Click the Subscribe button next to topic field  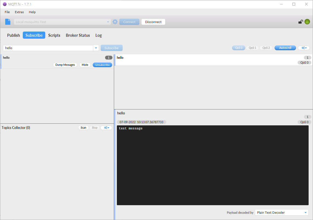pyautogui.click(x=112, y=48)
